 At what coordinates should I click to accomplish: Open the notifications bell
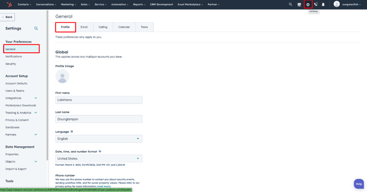point(323,4)
